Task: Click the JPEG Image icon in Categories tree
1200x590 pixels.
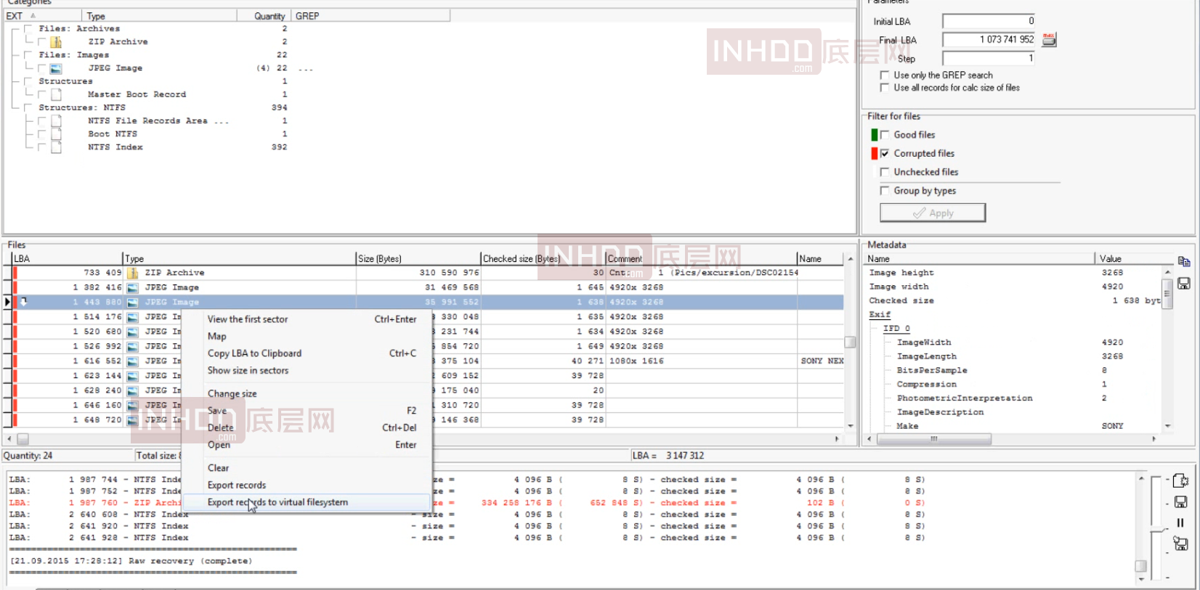Action: coord(56,69)
